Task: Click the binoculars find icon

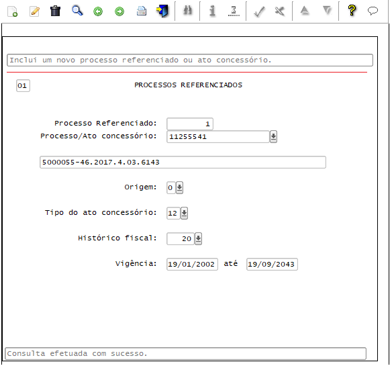Action: click(x=187, y=10)
